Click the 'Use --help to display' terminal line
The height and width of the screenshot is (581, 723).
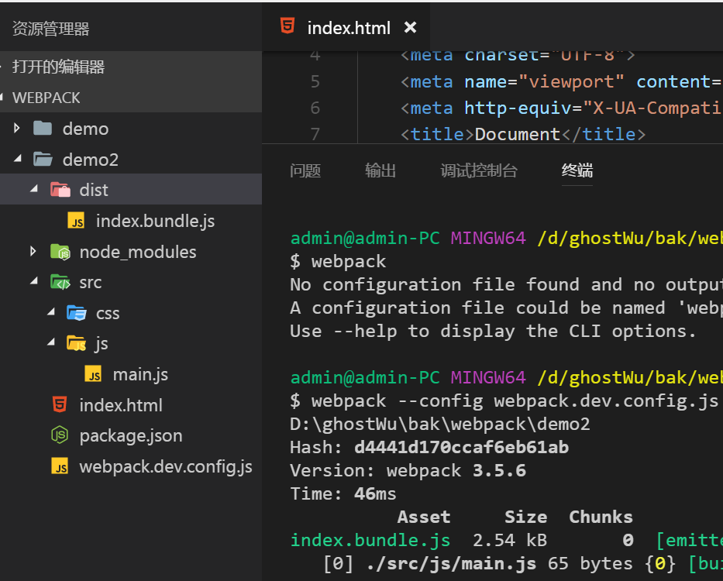[493, 331]
